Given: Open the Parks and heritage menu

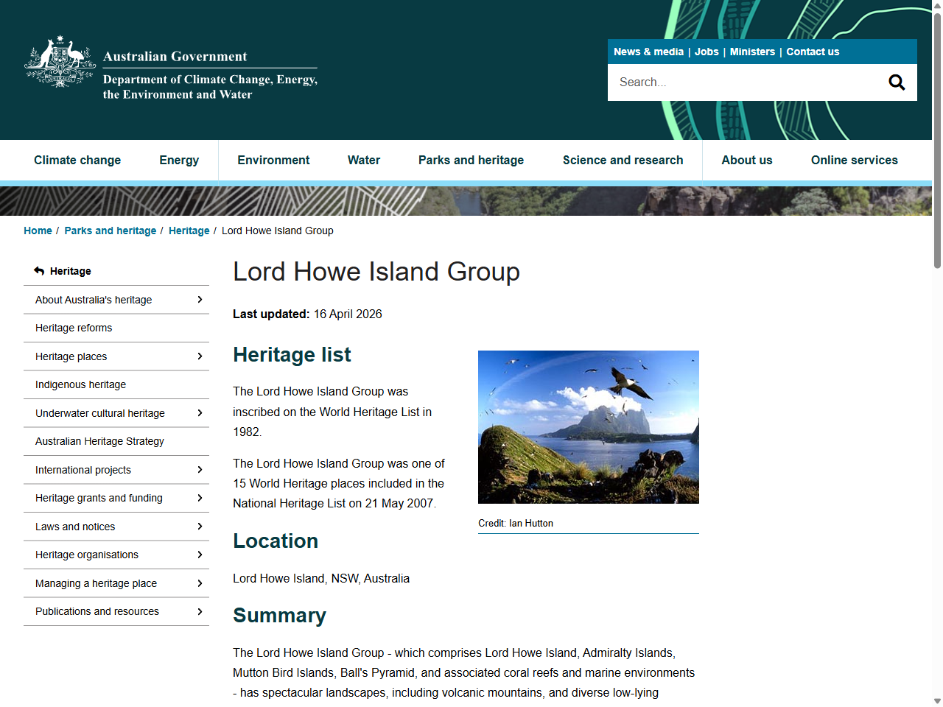Looking at the screenshot, I should point(471,160).
